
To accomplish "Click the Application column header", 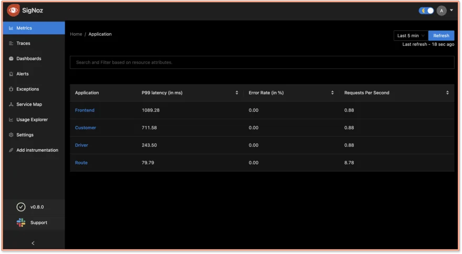I will (x=87, y=93).
